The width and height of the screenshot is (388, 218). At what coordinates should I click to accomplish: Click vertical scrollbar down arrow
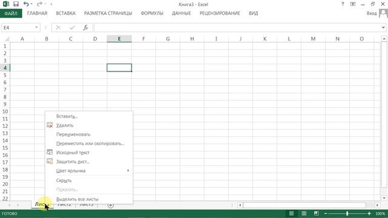384,198
